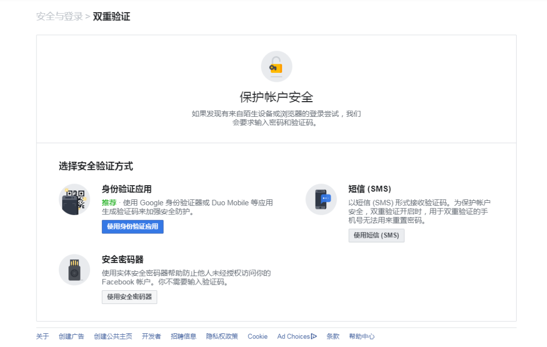547x347 pixels.
Task: Open the Cookie policy link
Action: [x=257, y=336]
